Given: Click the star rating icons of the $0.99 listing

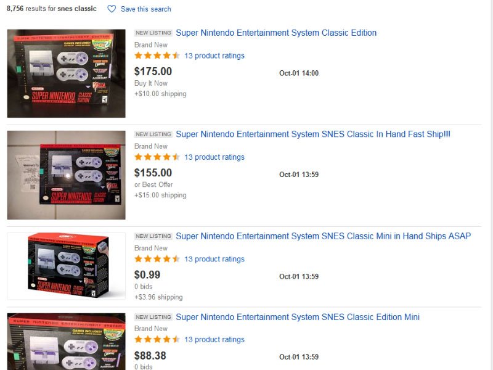Looking at the screenshot, I should tap(157, 259).
